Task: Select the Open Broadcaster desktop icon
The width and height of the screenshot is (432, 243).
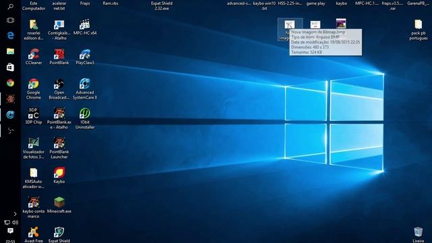Action: click(x=59, y=89)
